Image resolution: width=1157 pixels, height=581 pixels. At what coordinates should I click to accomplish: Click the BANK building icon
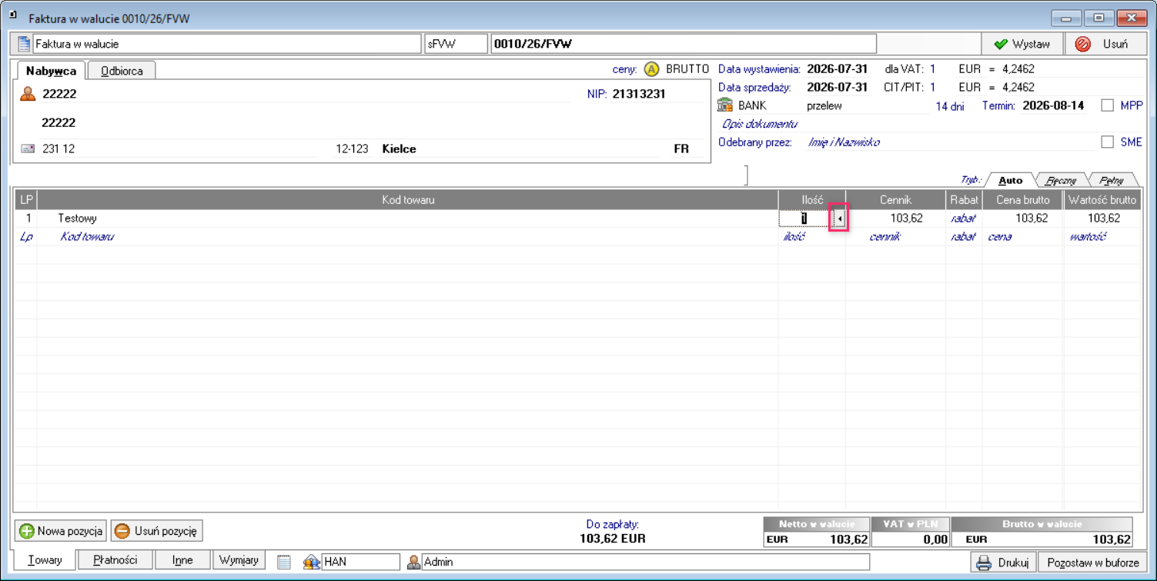click(x=724, y=105)
